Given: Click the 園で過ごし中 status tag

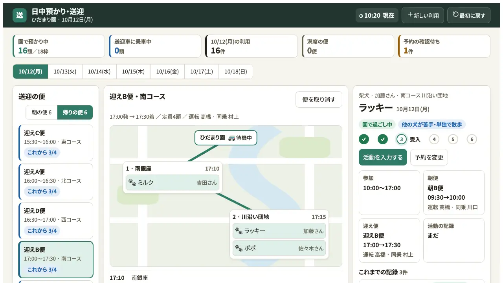Looking at the screenshot, I should pos(377,125).
